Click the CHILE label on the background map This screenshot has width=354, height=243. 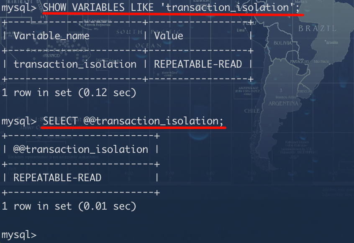tap(252, 111)
